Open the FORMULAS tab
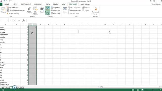Screen dimensions: 162x91 (x=38, y=4)
